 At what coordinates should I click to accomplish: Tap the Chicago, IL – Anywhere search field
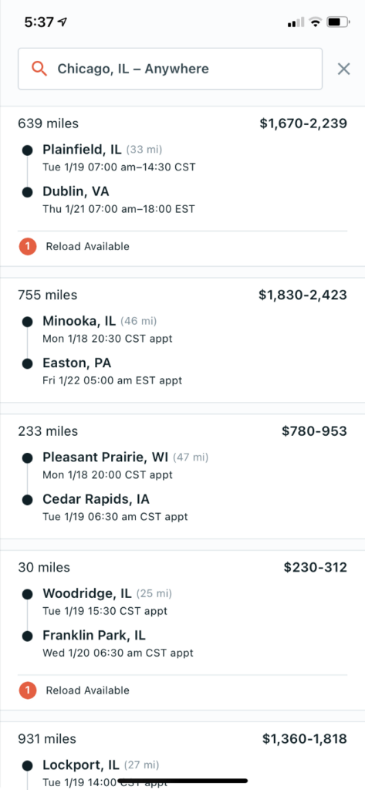pos(170,69)
